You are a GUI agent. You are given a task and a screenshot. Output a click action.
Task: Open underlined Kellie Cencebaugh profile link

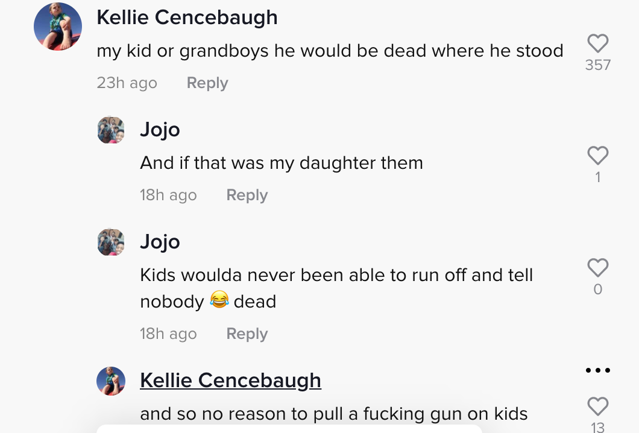(x=231, y=381)
